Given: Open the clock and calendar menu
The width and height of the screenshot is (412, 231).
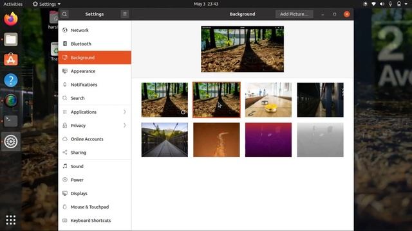Looking at the screenshot, I should click(x=206, y=4).
